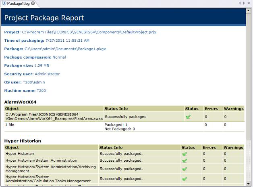Click the AlarmWorX64 section heading
The height and width of the screenshot is (187, 253).
coord(20,102)
